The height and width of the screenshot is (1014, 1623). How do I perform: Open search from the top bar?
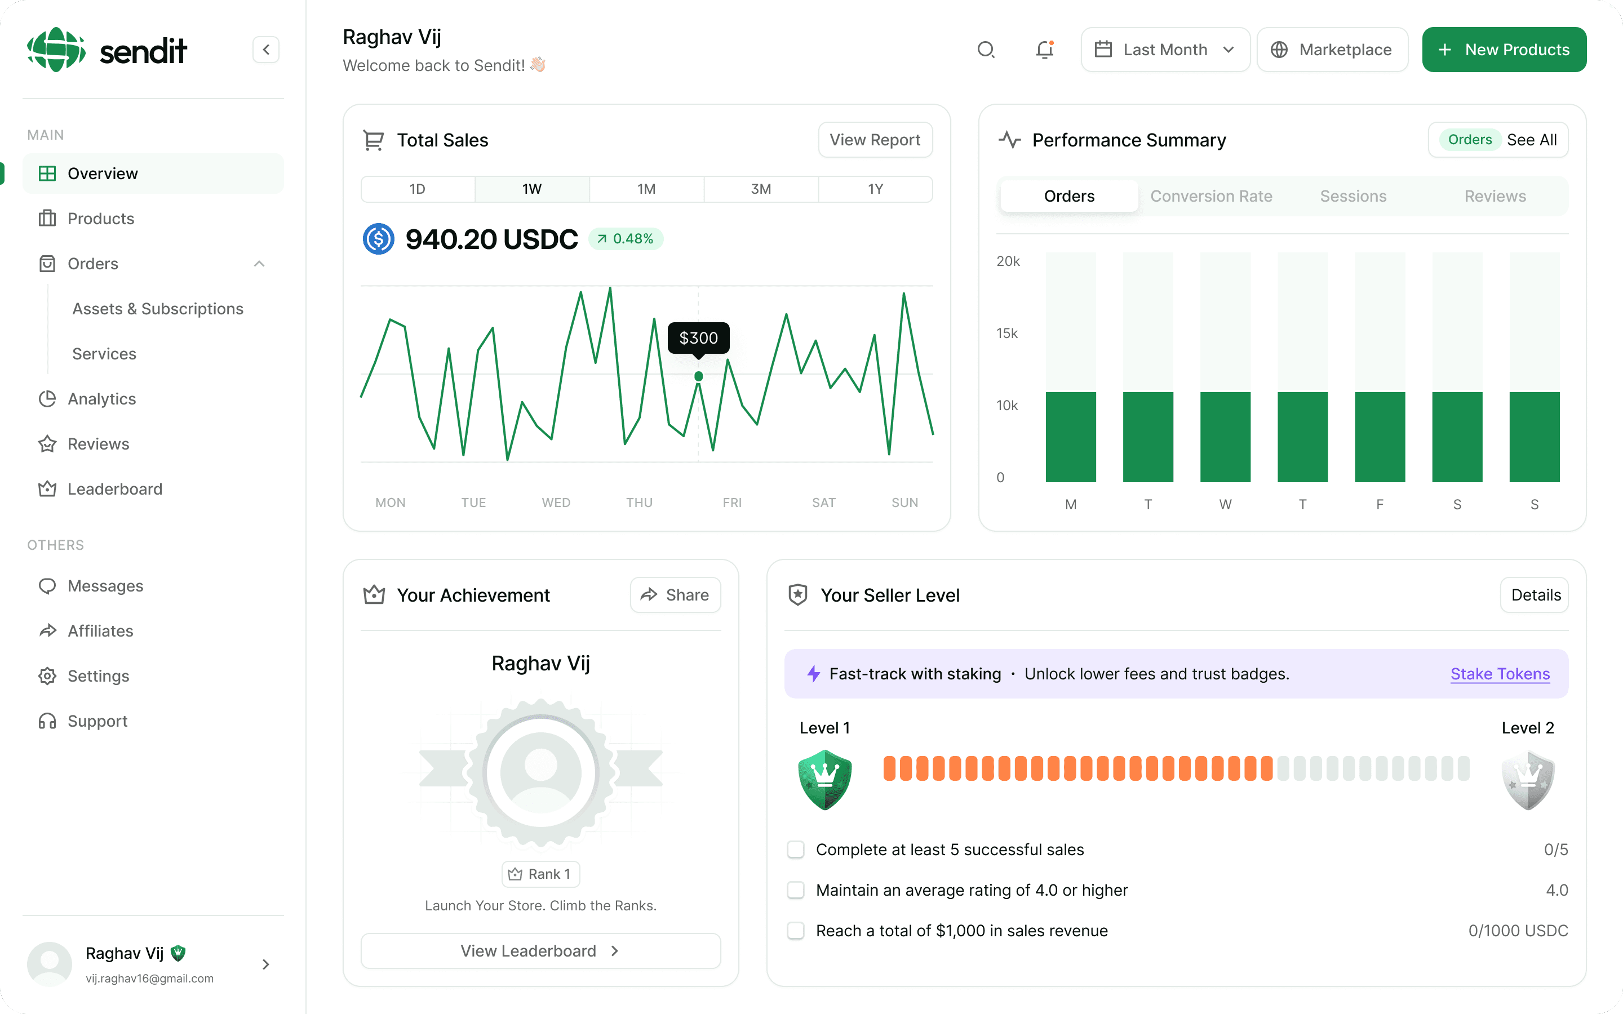click(x=986, y=50)
